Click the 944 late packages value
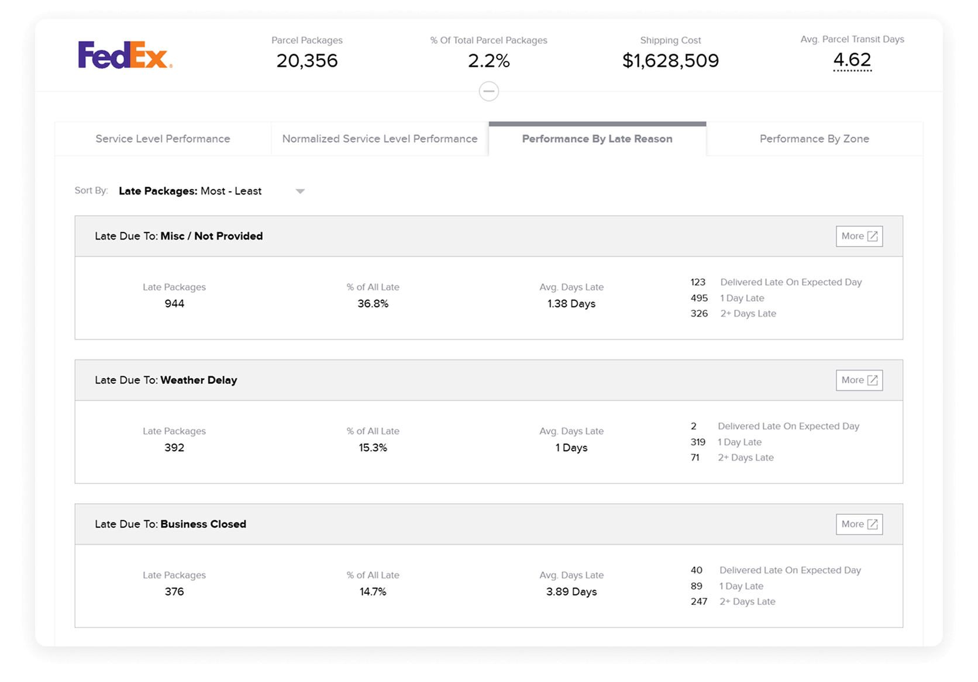Image resolution: width=978 pixels, height=682 pixels. (174, 304)
